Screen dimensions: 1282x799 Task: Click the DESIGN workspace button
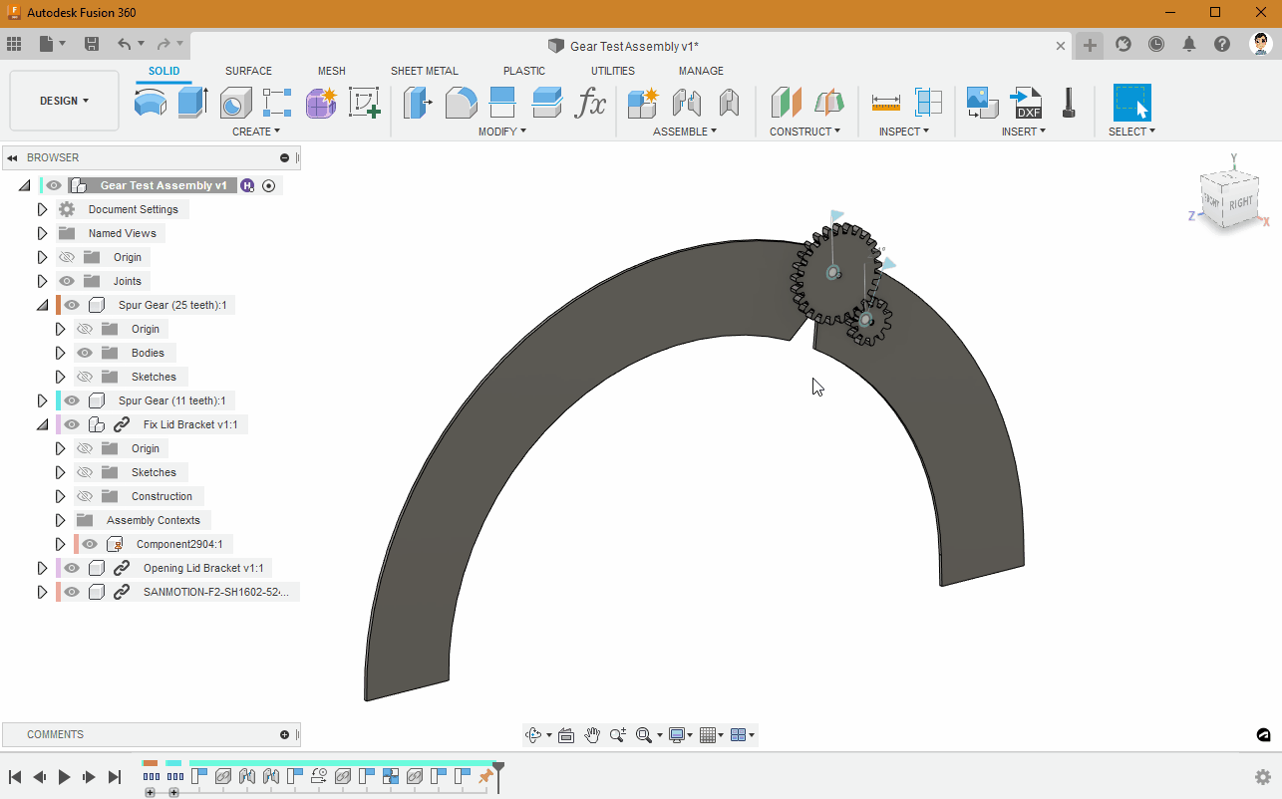[x=63, y=100]
